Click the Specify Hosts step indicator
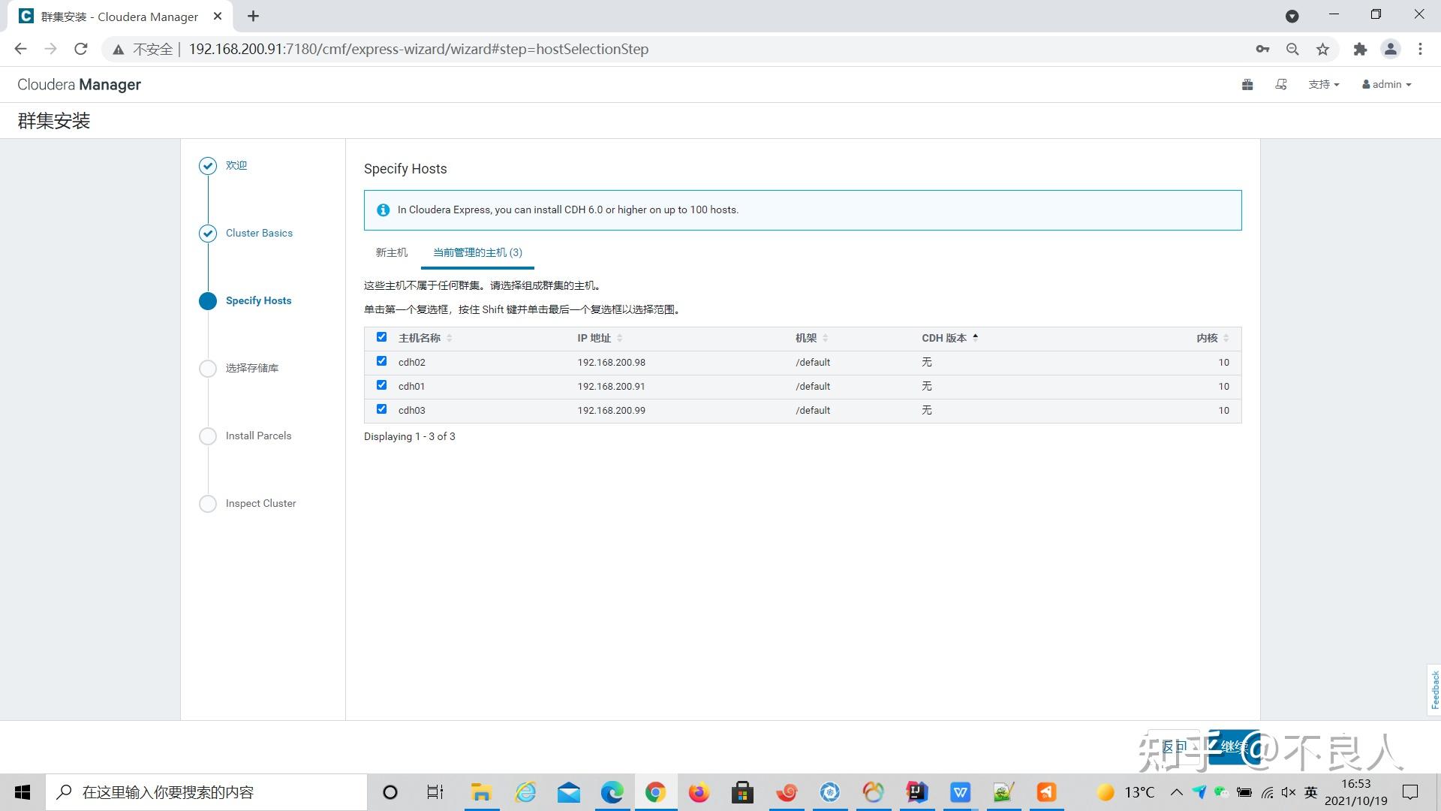Viewport: 1441px width, 811px height. tap(258, 300)
